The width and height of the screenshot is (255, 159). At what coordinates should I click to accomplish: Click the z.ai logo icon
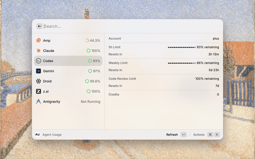pos(38,91)
